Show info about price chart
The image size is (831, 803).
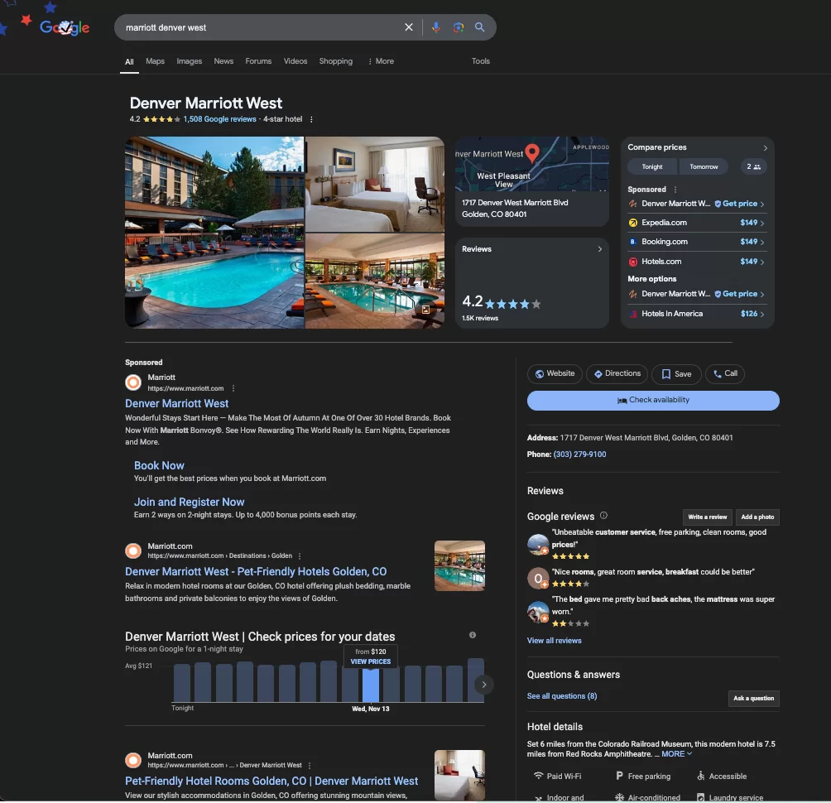pos(473,635)
